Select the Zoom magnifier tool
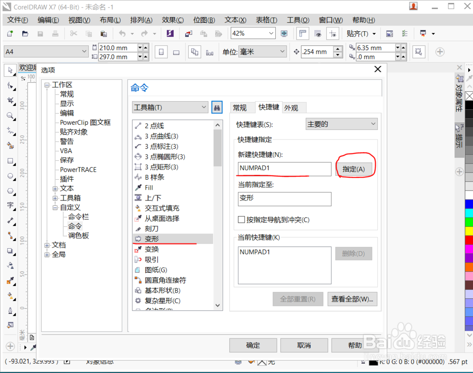 click(x=10, y=116)
